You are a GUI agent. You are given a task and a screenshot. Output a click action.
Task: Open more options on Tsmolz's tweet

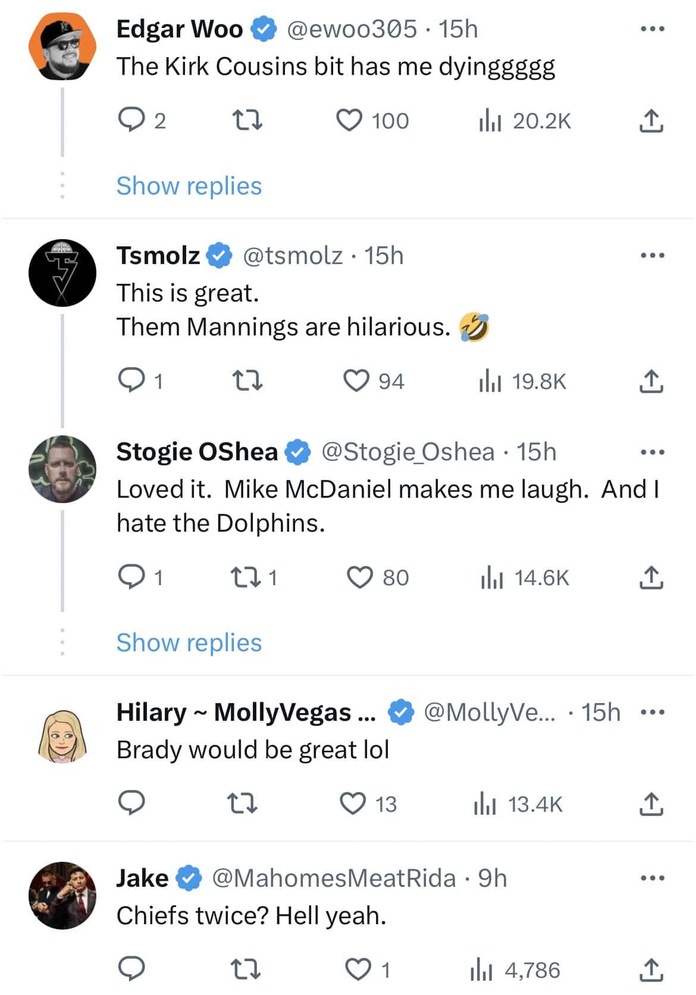(x=652, y=256)
